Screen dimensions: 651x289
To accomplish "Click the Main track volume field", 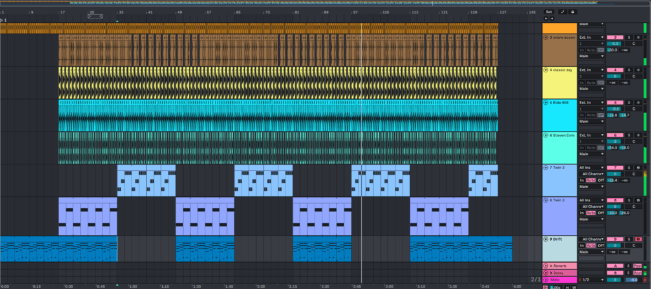I will pyautogui.click(x=615, y=280).
